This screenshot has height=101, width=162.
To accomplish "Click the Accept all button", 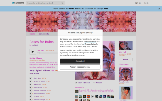I will point(80,61).
